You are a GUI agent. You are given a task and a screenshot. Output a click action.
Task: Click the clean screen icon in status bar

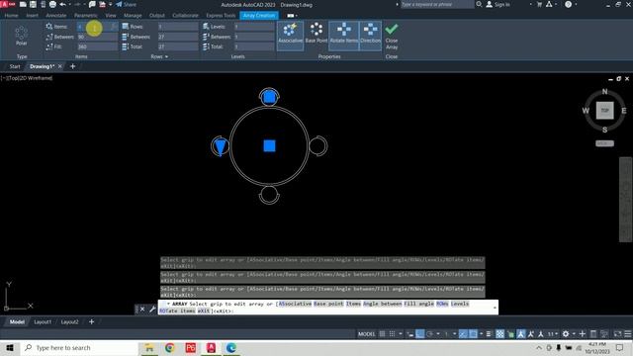617,334
